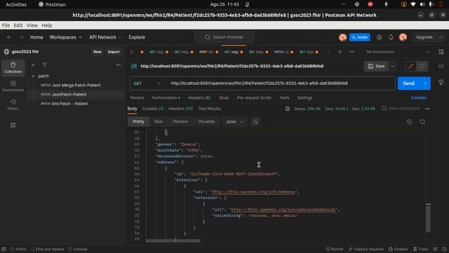Open the Help menu
The width and height of the screenshot is (449, 253).
[x=47, y=25]
